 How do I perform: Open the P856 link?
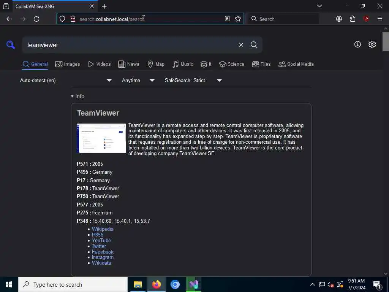(x=98, y=235)
